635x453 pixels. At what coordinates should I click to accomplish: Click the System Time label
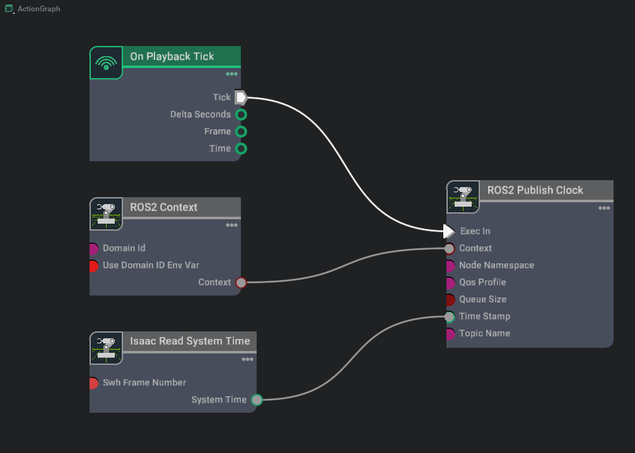click(x=219, y=399)
